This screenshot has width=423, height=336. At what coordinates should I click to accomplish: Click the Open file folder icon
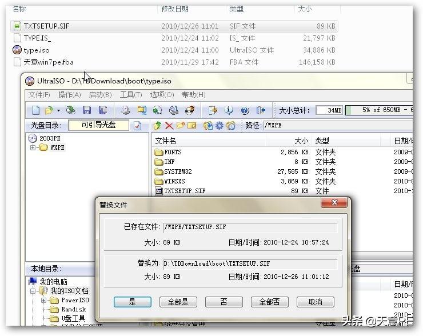tap(49, 110)
